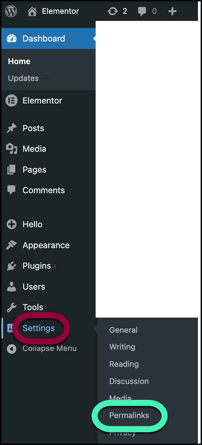
Task: Open the Appearance menu
Action: (x=46, y=245)
